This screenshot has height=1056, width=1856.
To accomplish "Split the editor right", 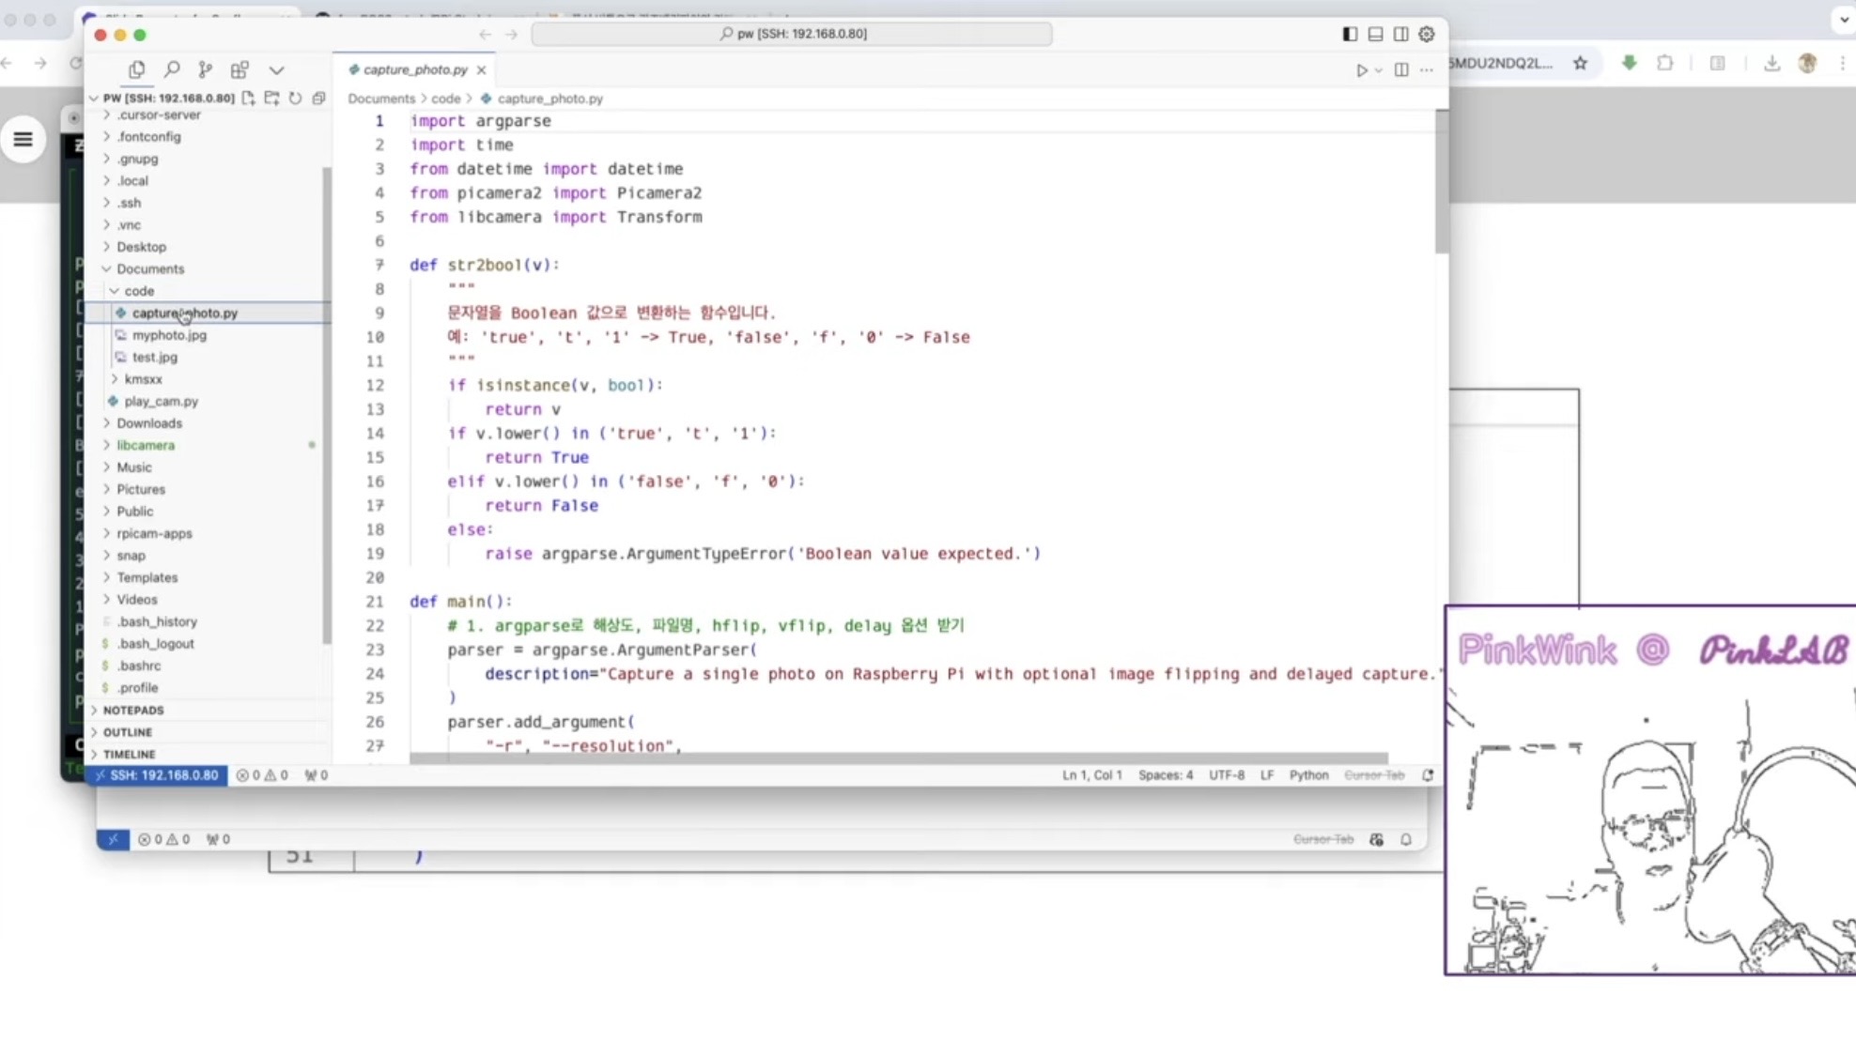I will point(1400,70).
